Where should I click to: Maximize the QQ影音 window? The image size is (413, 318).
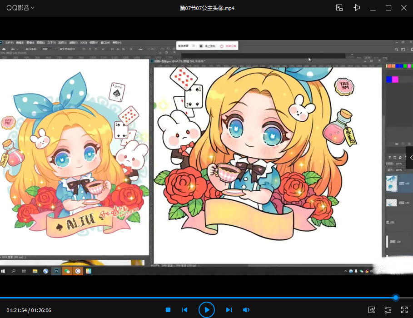[388, 8]
